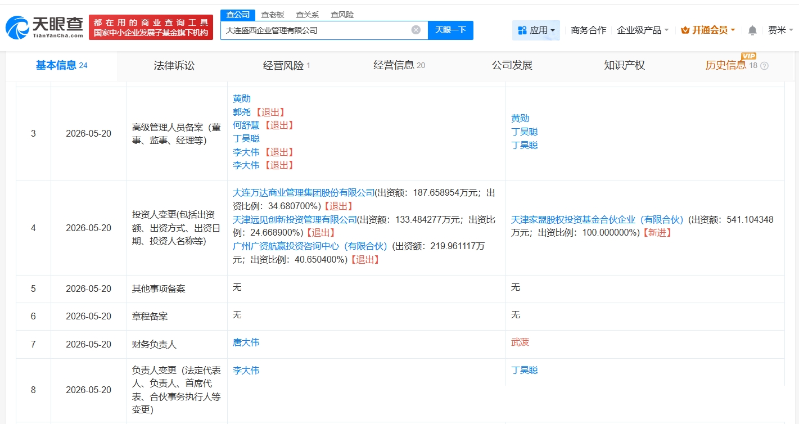
Task: Select the row number 4 cell
Action: (33, 228)
